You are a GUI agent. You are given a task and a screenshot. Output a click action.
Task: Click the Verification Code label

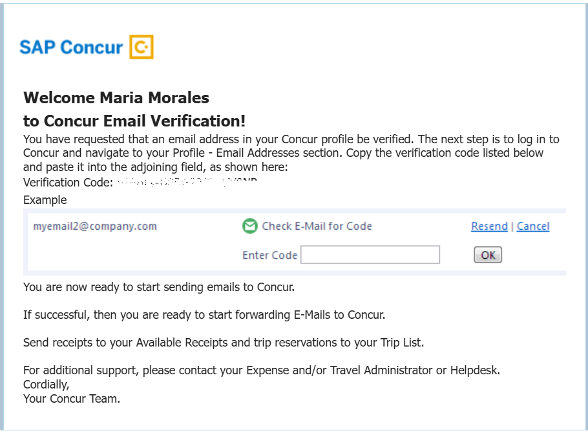click(68, 183)
